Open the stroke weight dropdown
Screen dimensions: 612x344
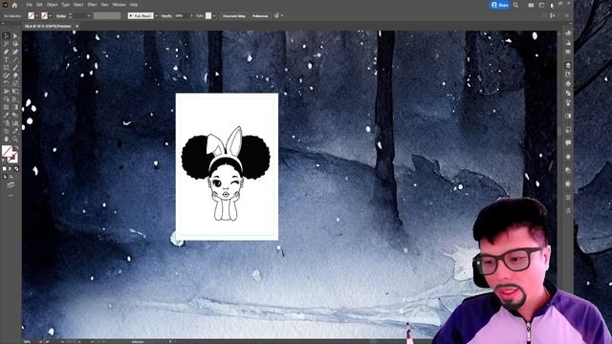[x=89, y=16]
